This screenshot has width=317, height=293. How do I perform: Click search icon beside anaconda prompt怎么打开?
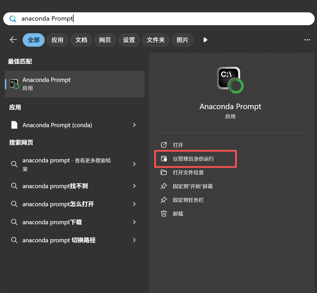14,204
